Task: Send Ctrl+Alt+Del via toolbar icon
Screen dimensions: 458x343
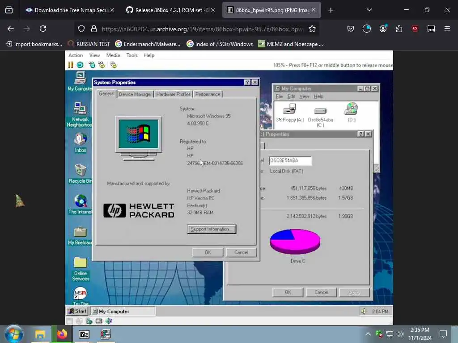Action: [92, 65]
